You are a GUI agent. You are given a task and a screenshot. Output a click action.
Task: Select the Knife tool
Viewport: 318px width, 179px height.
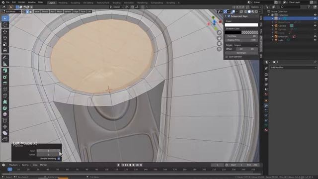5,95
